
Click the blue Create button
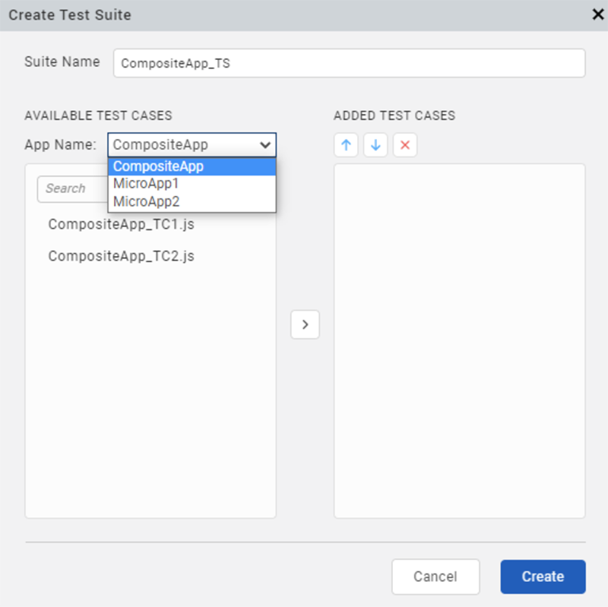pyautogui.click(x=543, y=577)
